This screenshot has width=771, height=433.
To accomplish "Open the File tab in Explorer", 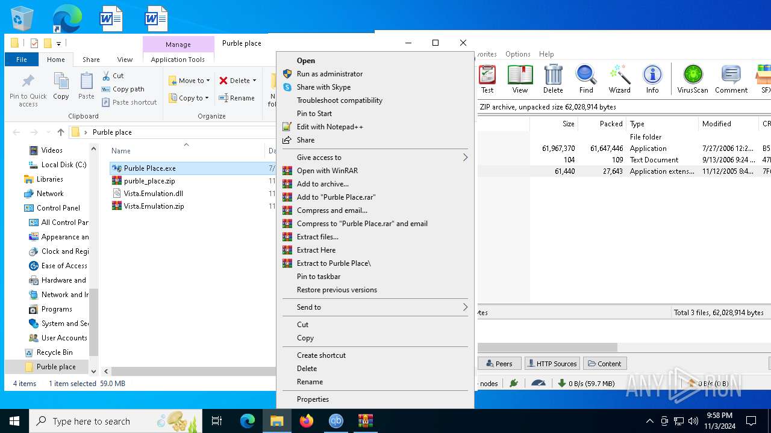I will pyautogui.click(x=22, y=60).
